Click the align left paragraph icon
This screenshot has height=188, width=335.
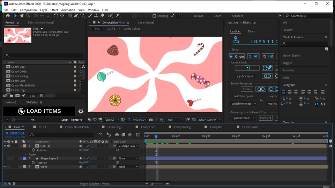[x=283, y=92]
